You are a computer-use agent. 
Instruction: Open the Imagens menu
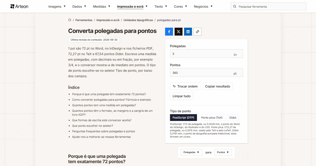pyautogui.click(x=57, y=7)
